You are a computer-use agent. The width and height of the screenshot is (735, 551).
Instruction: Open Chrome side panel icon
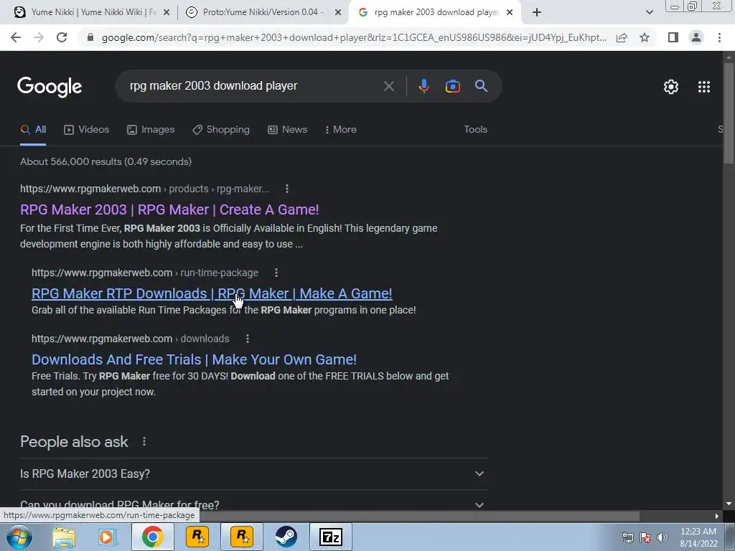(673, 37)
